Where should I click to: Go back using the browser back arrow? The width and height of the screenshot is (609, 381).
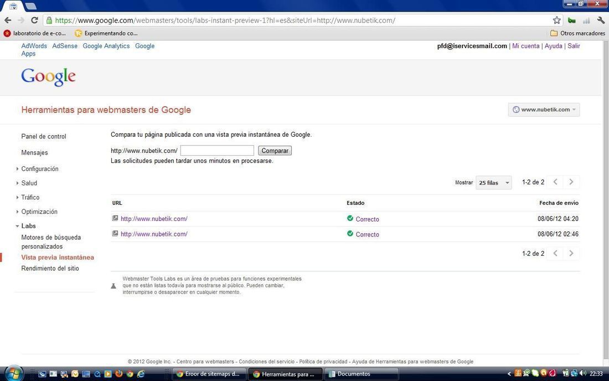8,20
